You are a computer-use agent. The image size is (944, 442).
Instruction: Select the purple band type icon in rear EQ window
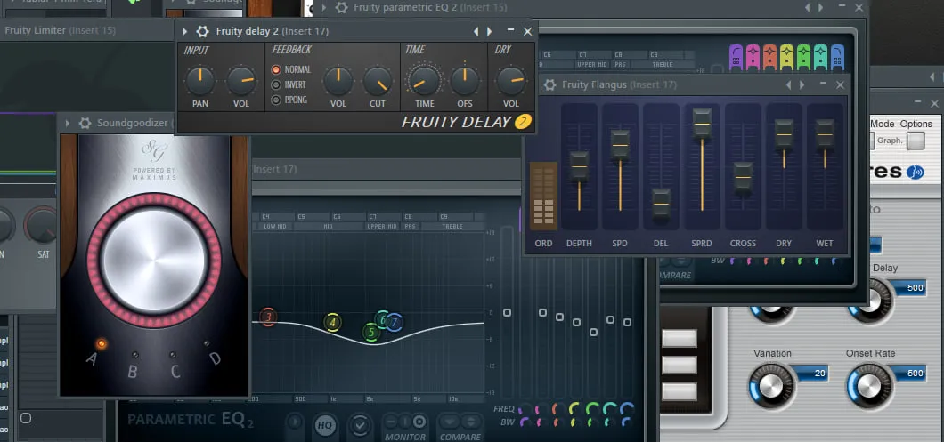[x=736, y=57]
